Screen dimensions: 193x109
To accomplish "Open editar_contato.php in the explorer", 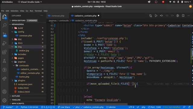I will (30, 73).
